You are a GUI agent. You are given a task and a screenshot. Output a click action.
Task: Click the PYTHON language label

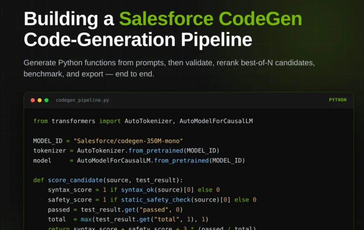338,100
